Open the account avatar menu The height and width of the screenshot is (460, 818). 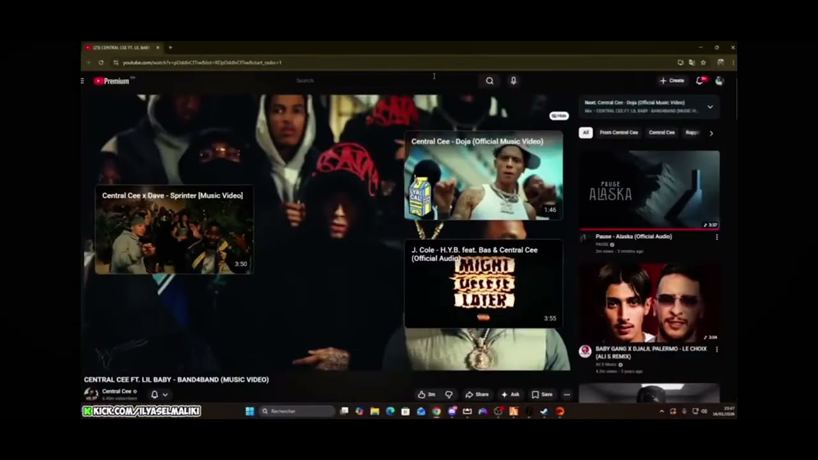pyautogui.click(x=720, y=80)
